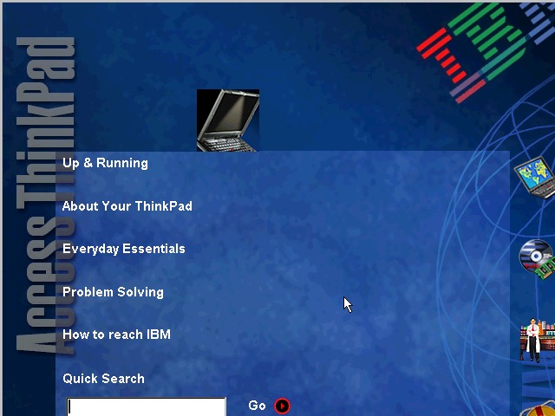The width and height of the screenshot is (555, 416).
Task: Select How to reach IBM
Action: (116, 335)
